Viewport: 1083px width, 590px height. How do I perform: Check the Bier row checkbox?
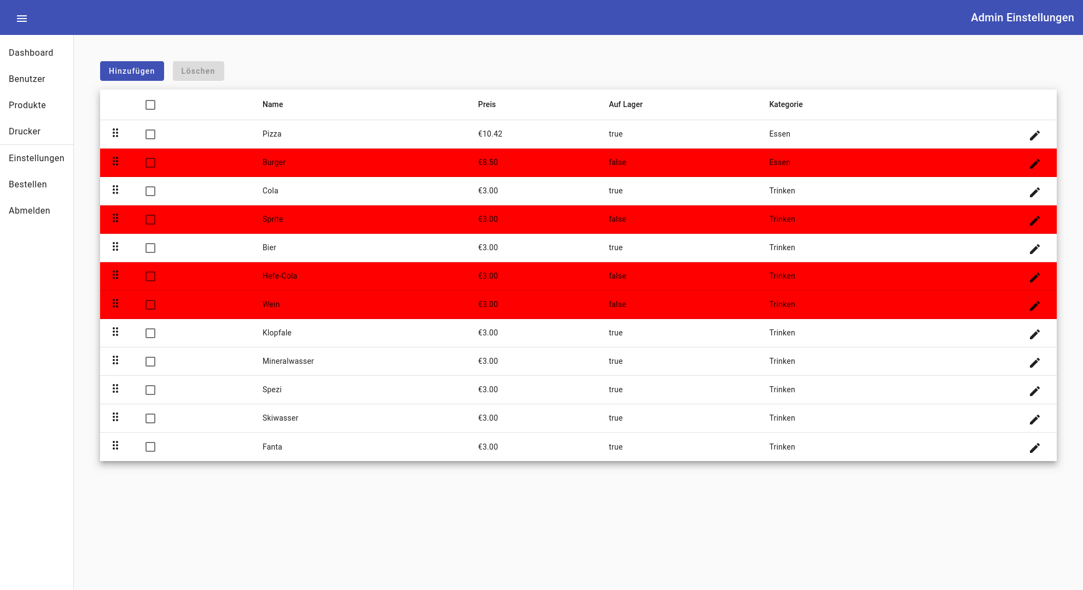(x=150, y=248)
